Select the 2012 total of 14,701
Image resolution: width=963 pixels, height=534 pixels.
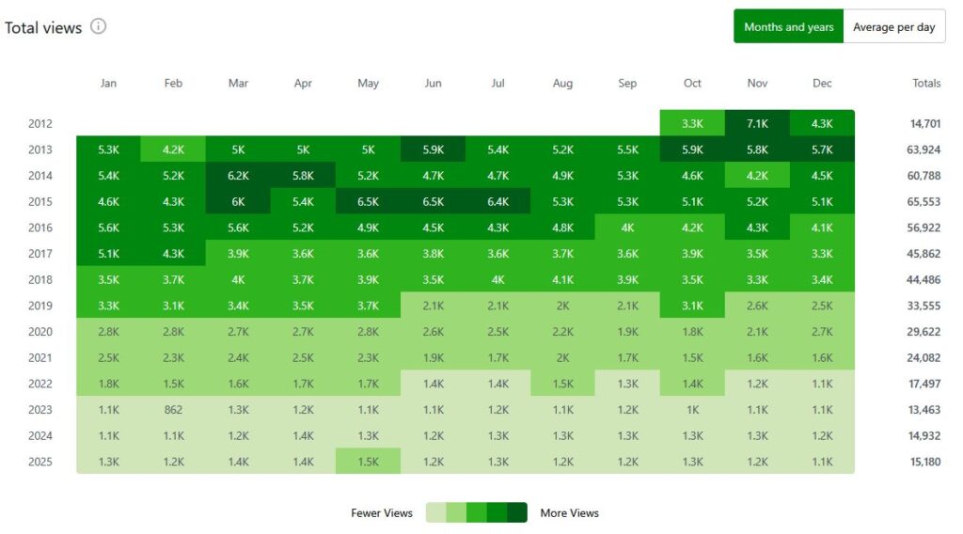point(919,123)
